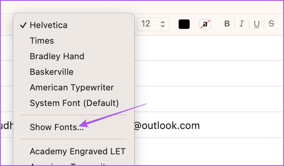This screenshot has width=284, height=166.
Task: Click the font size stepper arrows
Action: click(163, 24)
